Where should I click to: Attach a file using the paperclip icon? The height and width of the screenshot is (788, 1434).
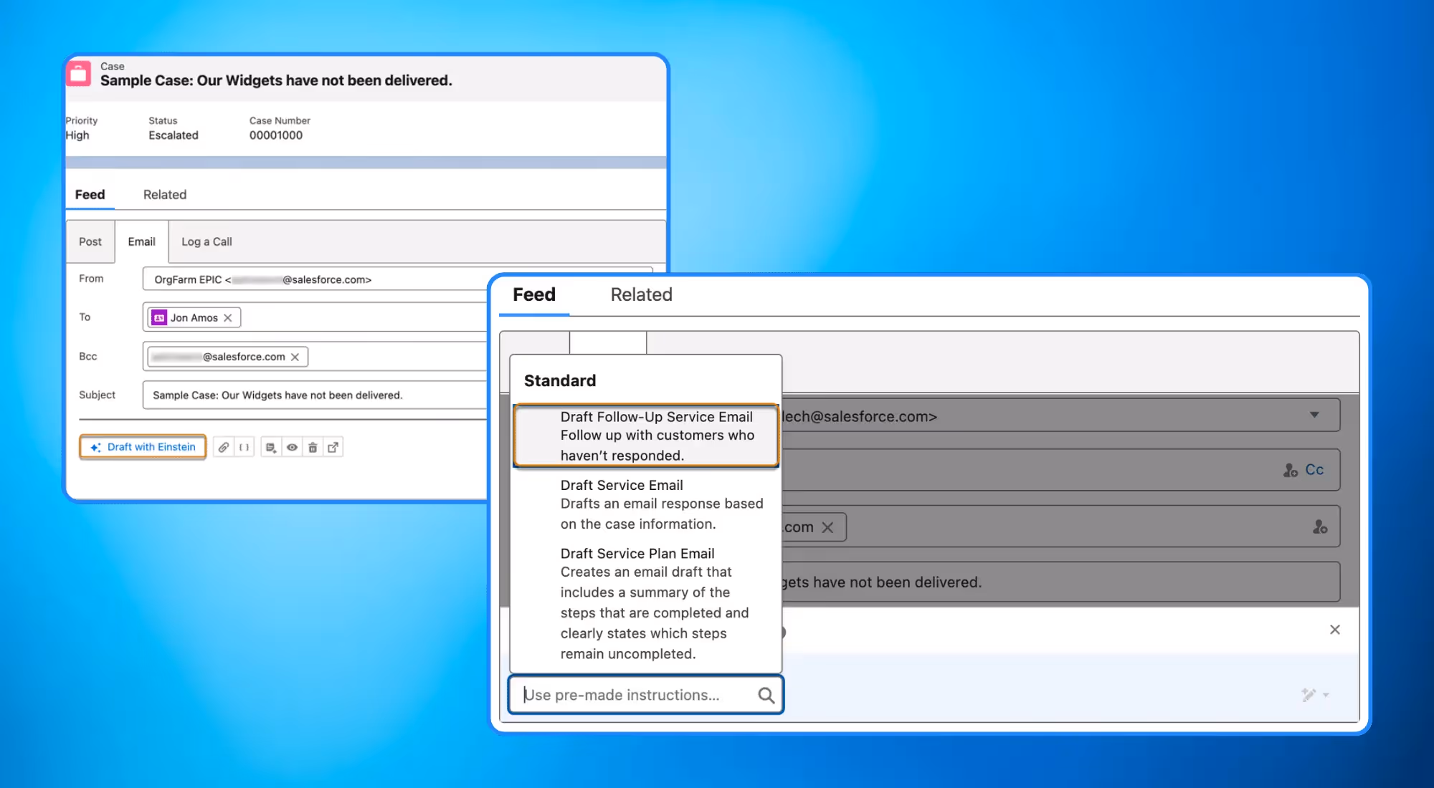224,447
